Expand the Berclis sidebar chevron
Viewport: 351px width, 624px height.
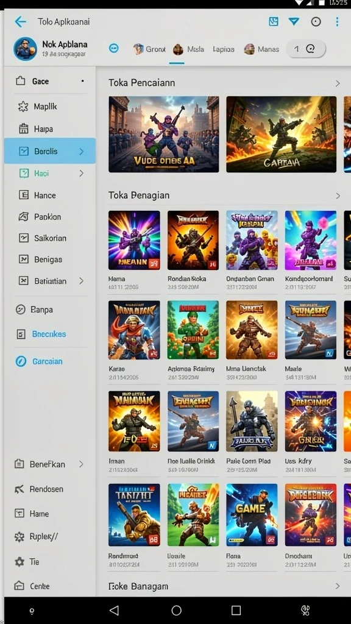82,151
